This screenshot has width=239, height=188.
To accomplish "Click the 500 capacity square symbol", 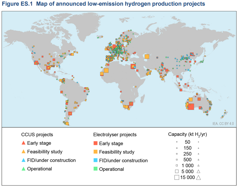I will pyautogui.click(x=177, y=160).
